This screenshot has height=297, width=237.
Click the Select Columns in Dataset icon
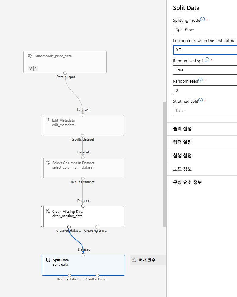click(48, 163)
